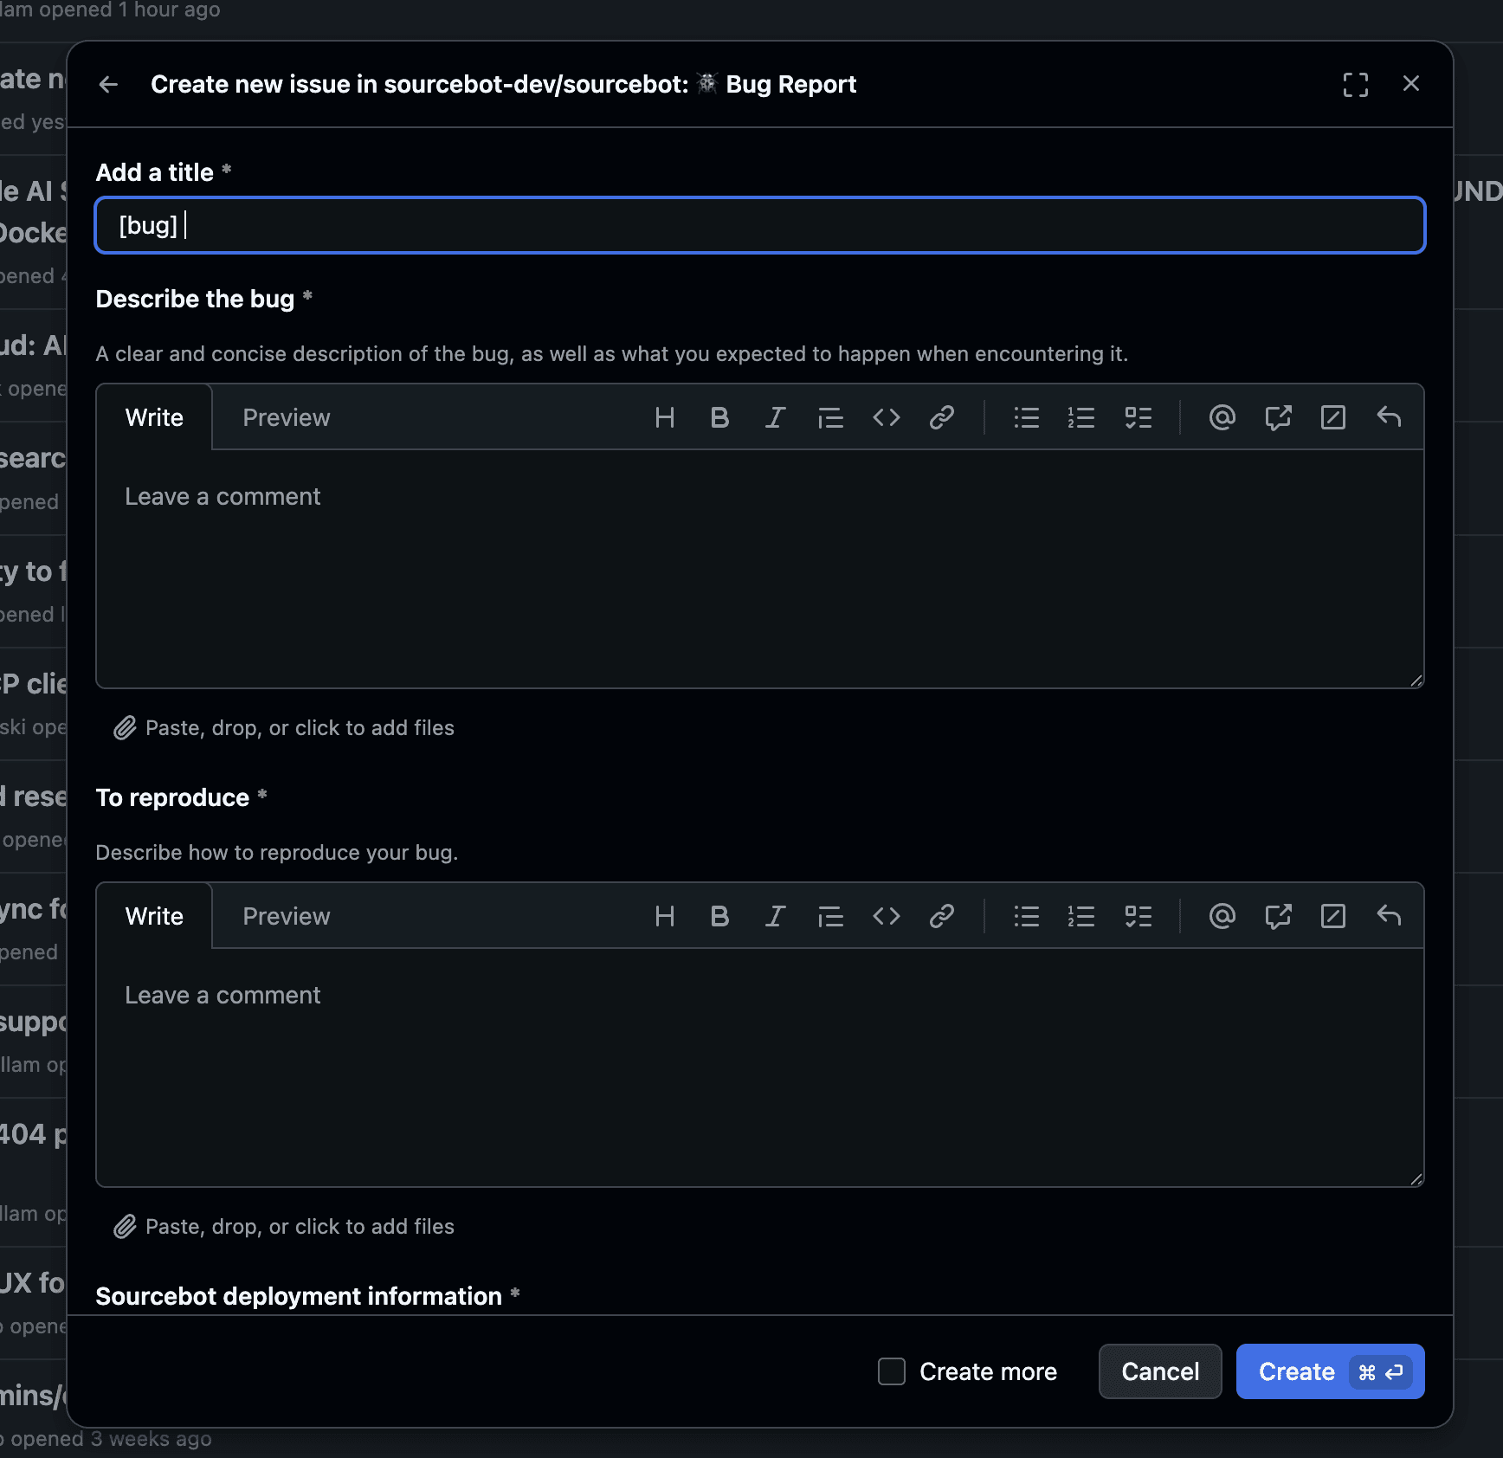This screenshot has height=1458, width=1503.
Task: Reference an issue in To reproduce editor
Action: pyautogui.click(x=1278, y=916)
